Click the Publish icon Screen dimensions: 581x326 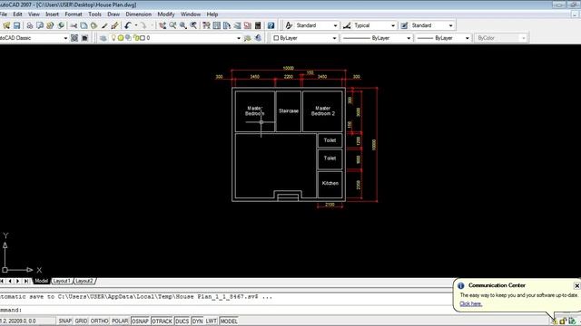(x=50, y=25)
